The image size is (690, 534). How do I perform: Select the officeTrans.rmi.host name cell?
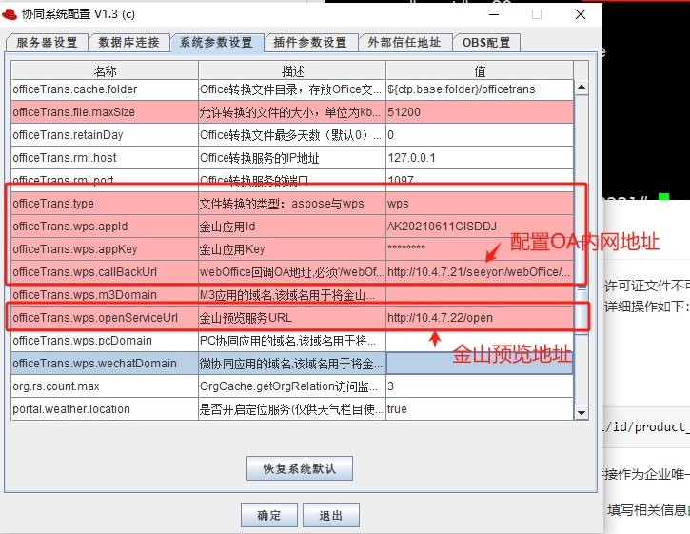[x=105, y=158]
